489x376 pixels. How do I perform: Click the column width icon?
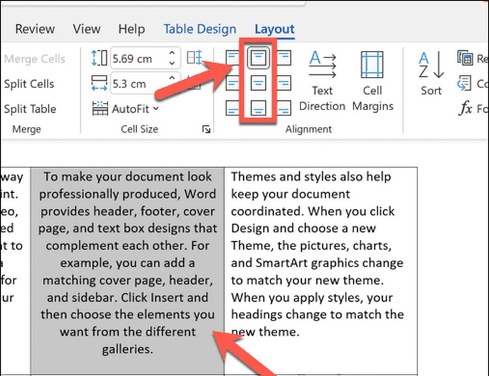[x=99, y=83]
